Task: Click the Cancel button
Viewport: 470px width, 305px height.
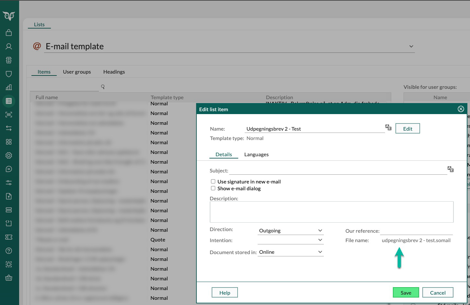Action: point(438,293)
